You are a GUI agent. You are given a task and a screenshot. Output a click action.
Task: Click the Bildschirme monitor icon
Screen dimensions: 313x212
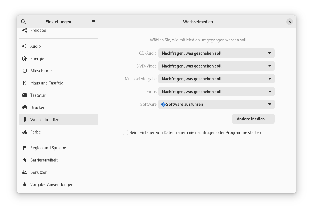[x=25, y=71]
